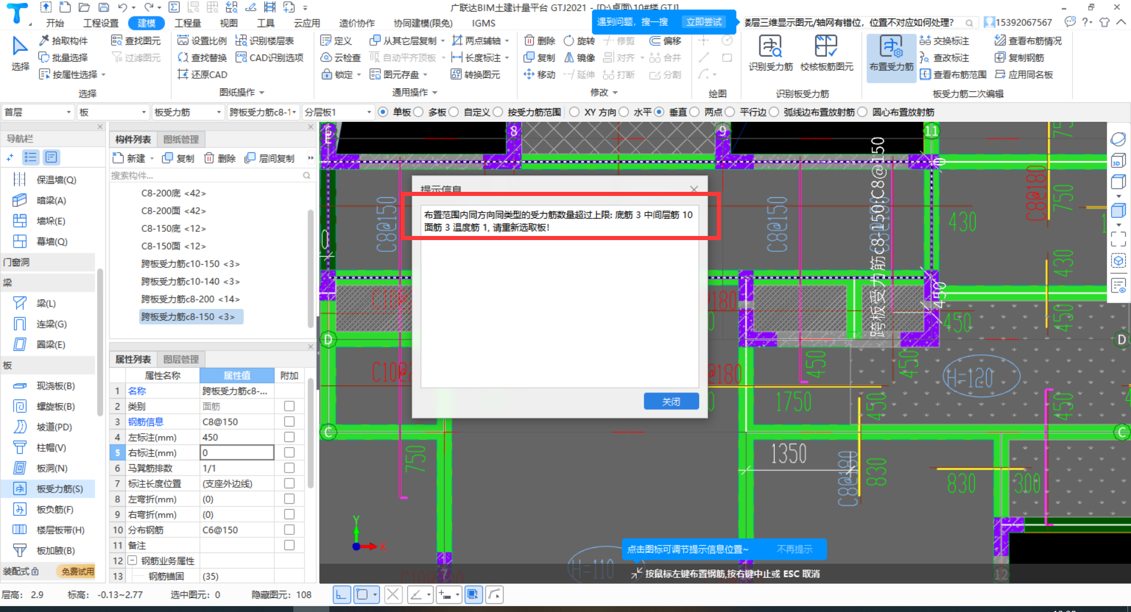The image size is (1131, 612).
Task: Select the XY 方向 radio option
Action: pyautogui.click(x=574, y=112)
